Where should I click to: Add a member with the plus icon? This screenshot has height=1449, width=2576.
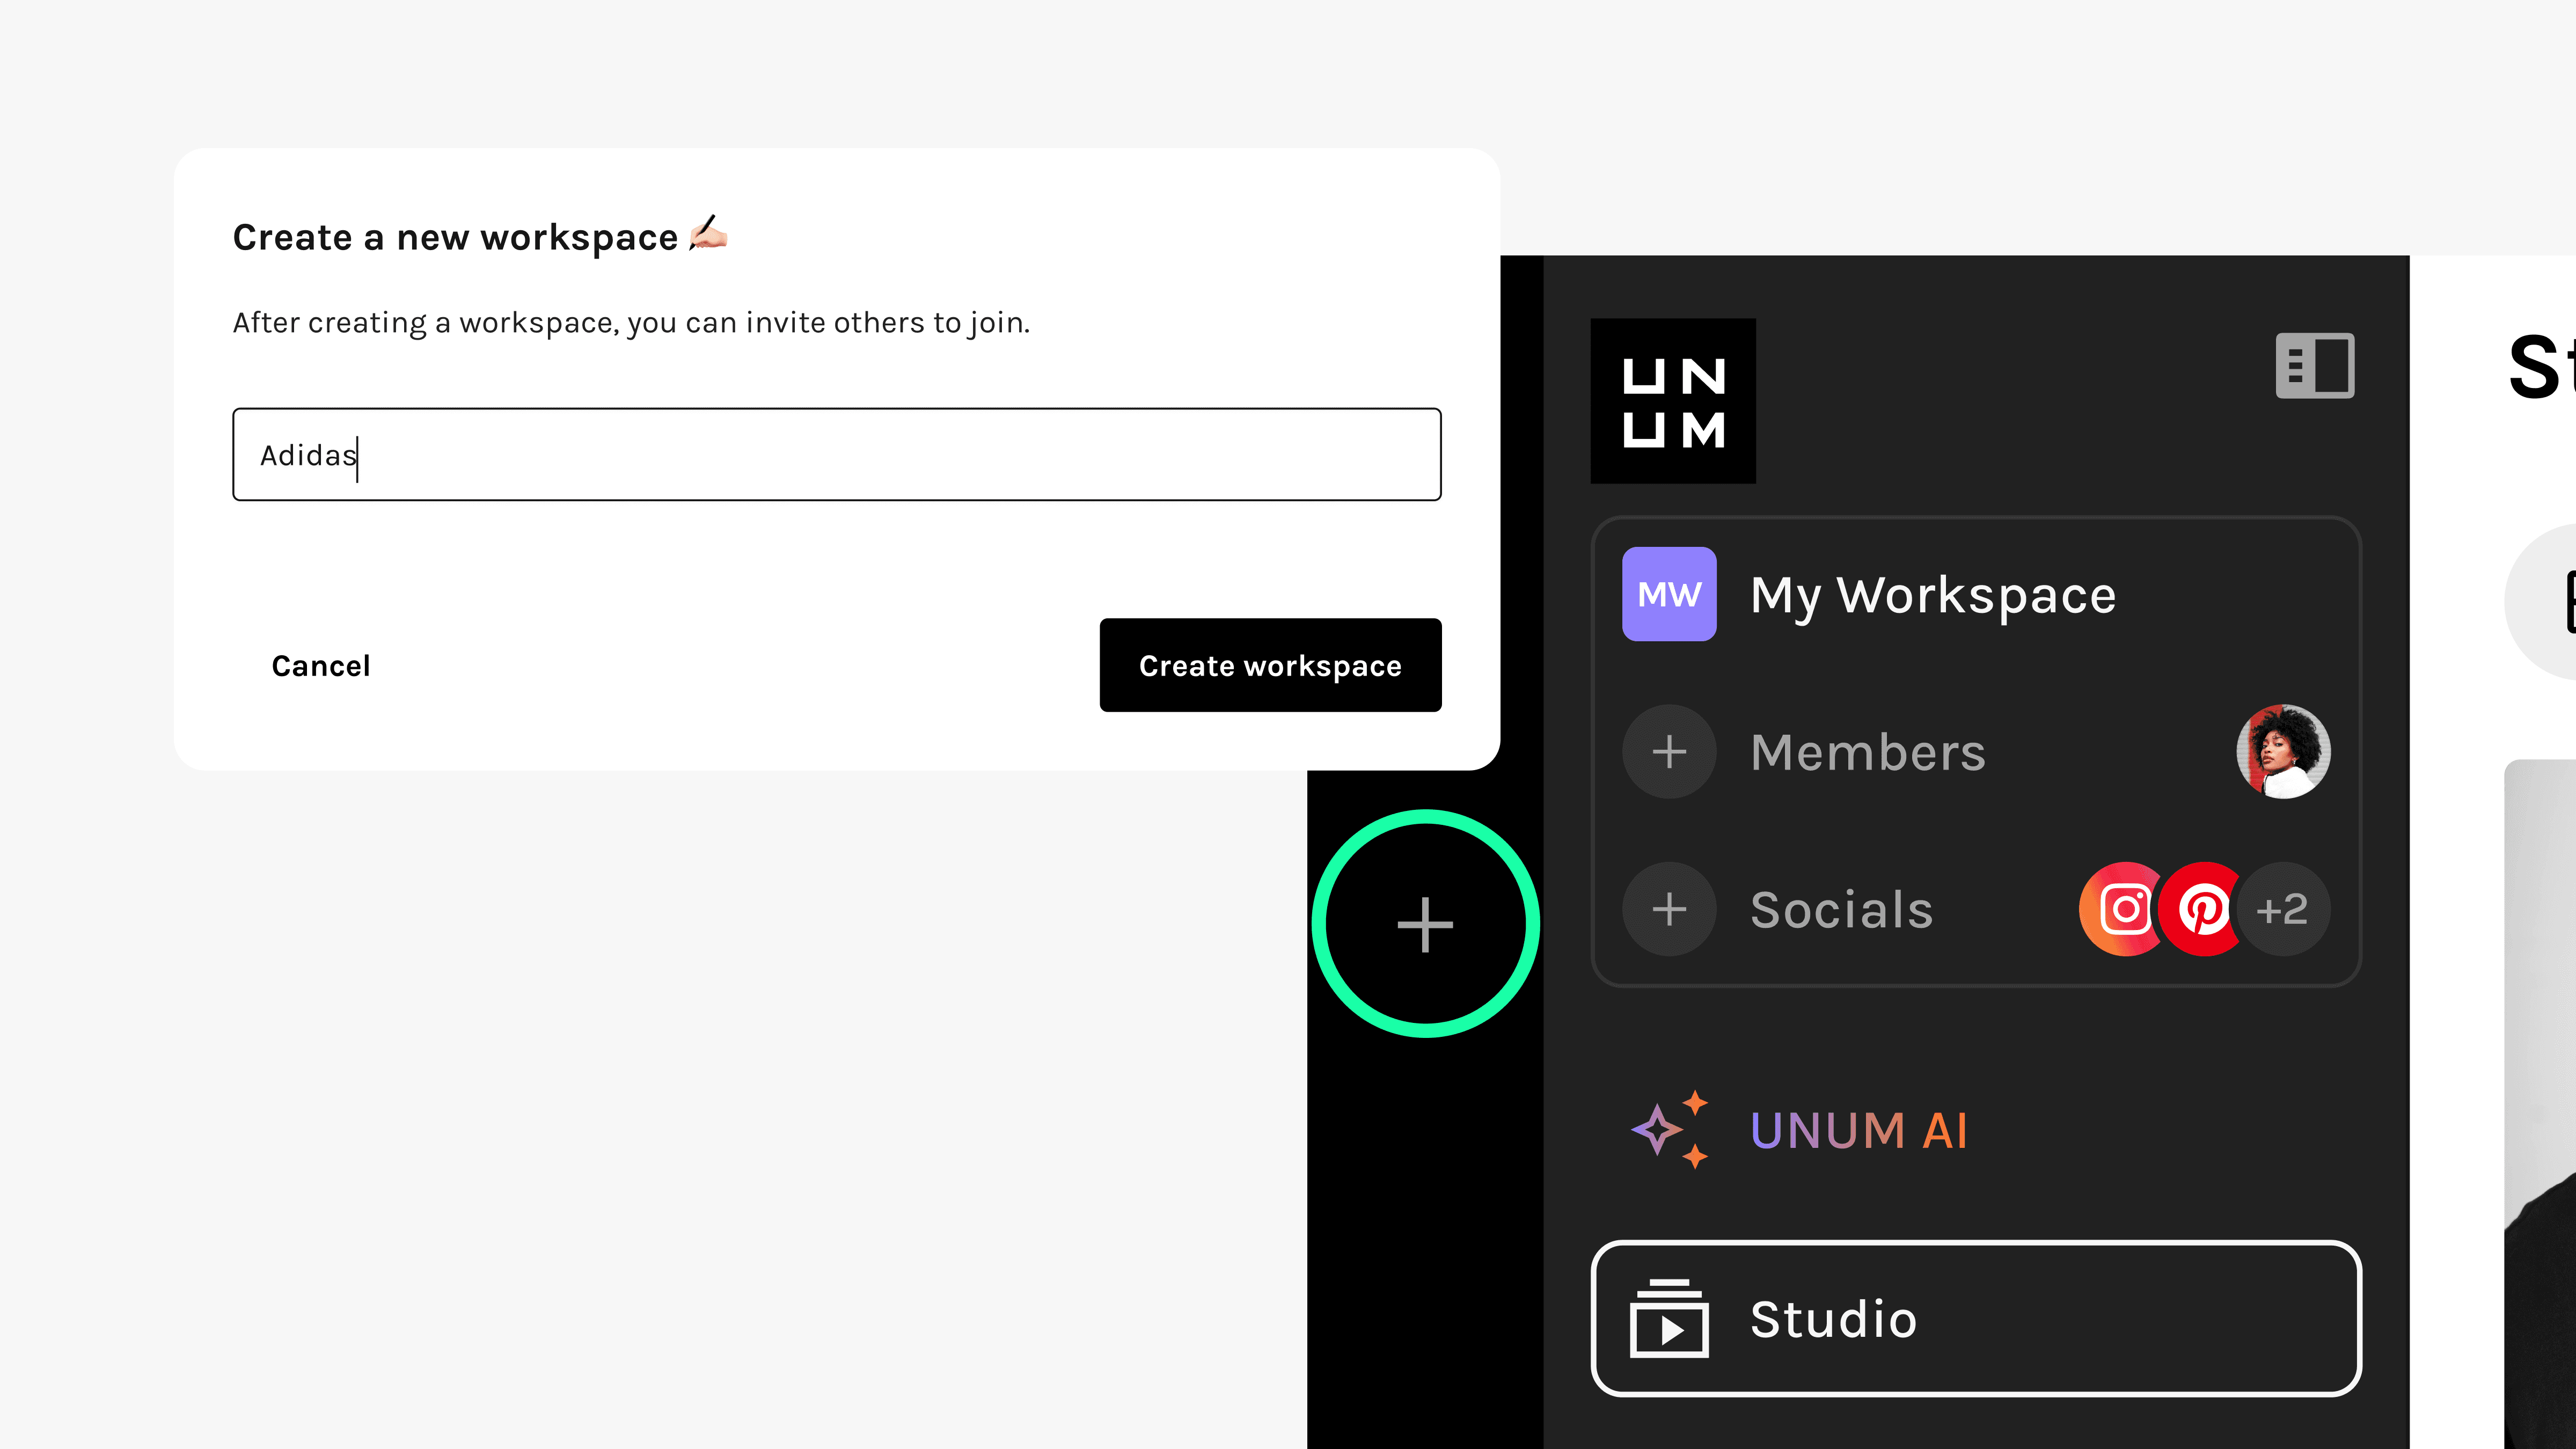(x=1669, y=752)
